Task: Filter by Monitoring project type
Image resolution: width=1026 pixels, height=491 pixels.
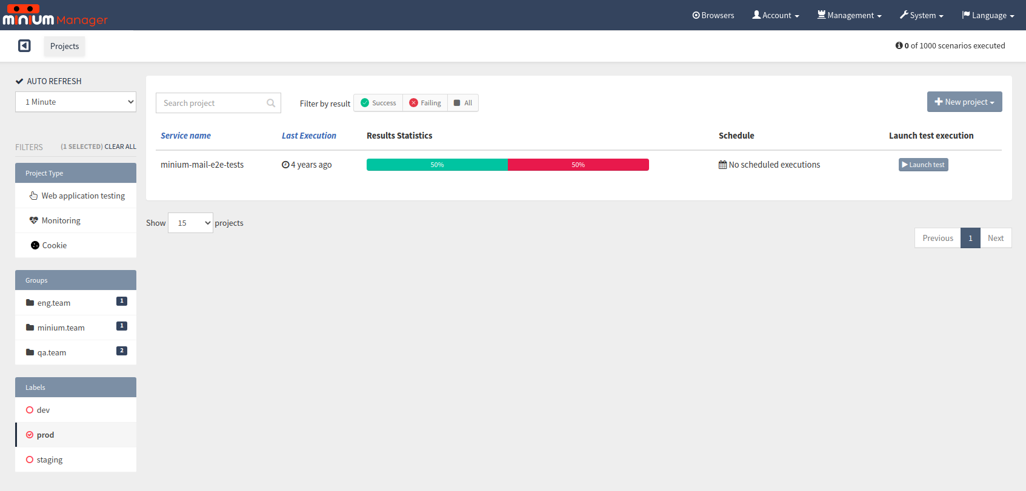Action: pyautogui.click(x=76, y=220)
